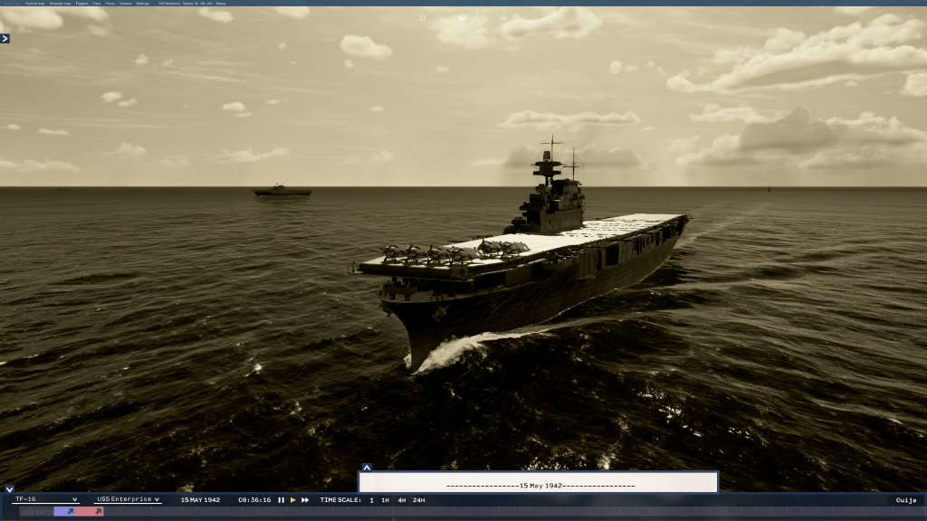Screen dimensions: 927x521
Task: Open the Strategic Map menu
Action: coord(61,4)
